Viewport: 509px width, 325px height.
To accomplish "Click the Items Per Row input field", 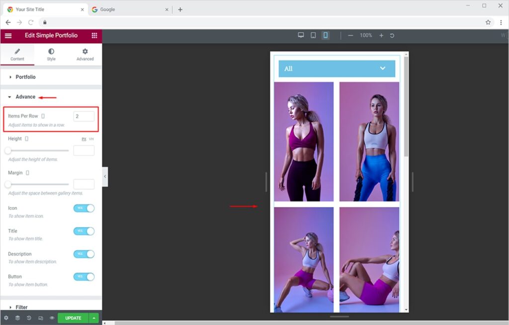I will (x=84, y=116).
